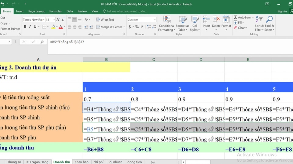Switch to dong tien sheet tab
This screenshot has width=293, height=164.
pyautogui.click(x=135, y=162)
